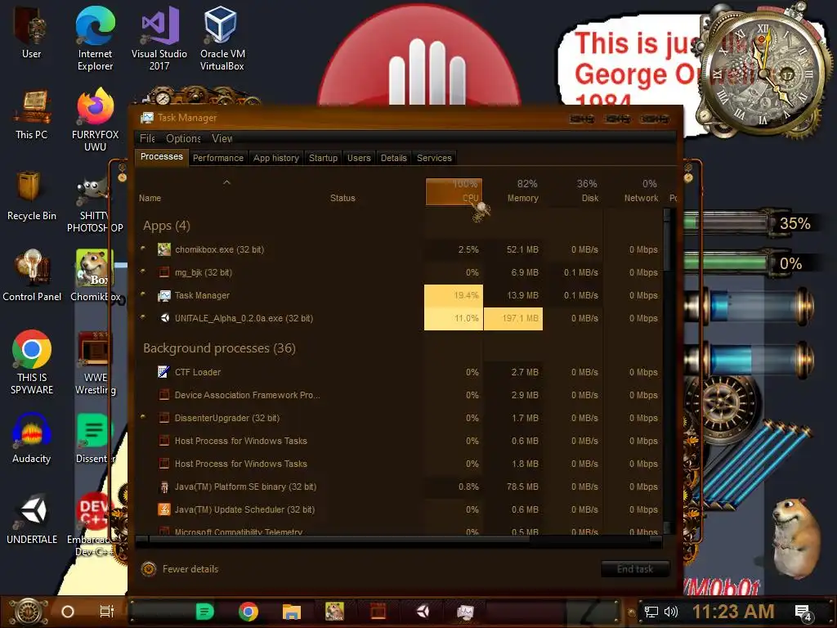Collapse details with Fewer details
The image size is (837, 628).
[x=180, y=569]
